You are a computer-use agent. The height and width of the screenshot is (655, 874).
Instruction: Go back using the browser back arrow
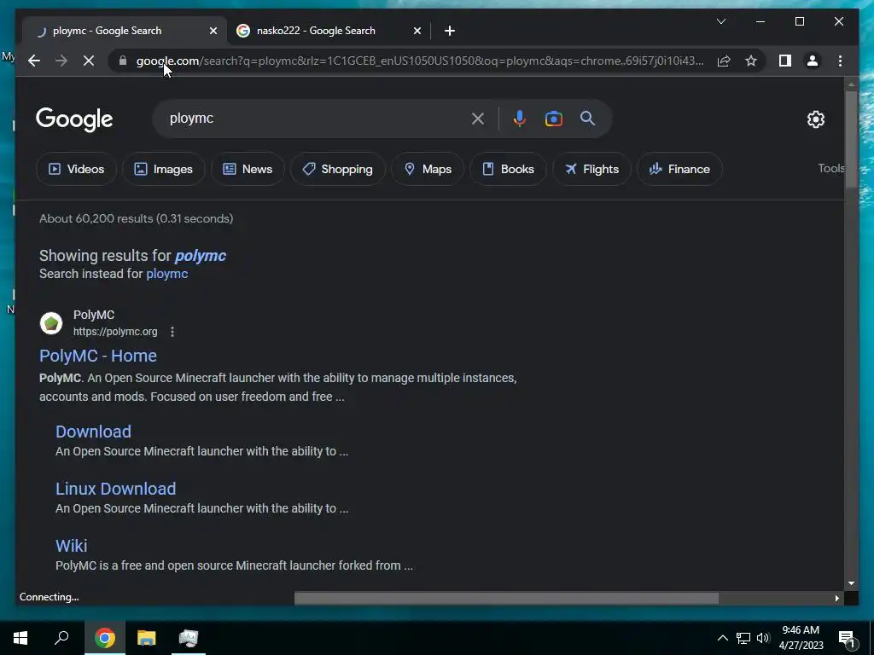coord(34,61)
